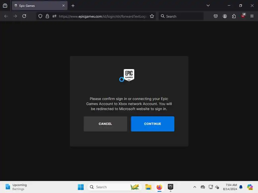The height and width of the screenshot is (193, 258).
Task: Reload the current page
Action: tap(24, 16)
